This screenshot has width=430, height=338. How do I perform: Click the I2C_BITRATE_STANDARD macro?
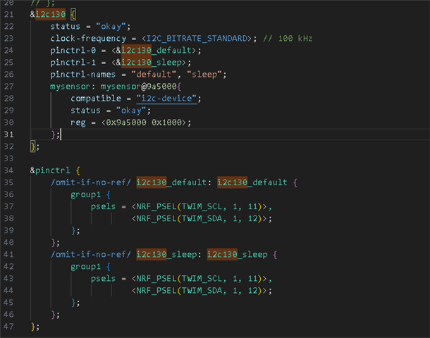(x=197, y=38)
